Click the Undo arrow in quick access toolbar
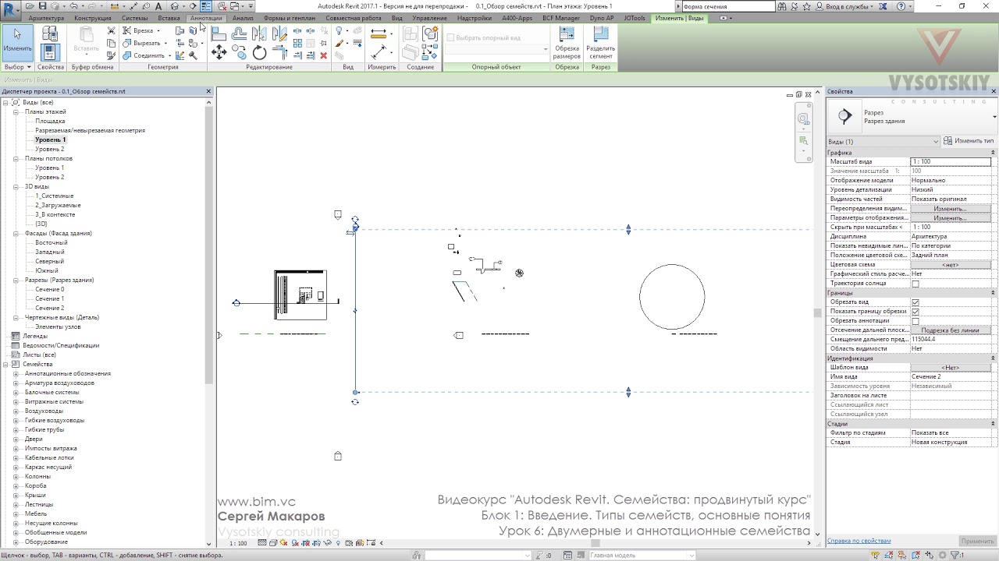The image size is (999, 561). 74,6
